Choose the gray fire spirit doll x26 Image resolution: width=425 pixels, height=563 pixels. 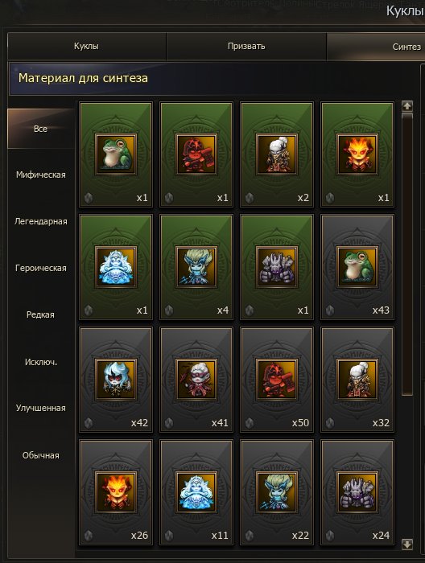pos(116,492)
